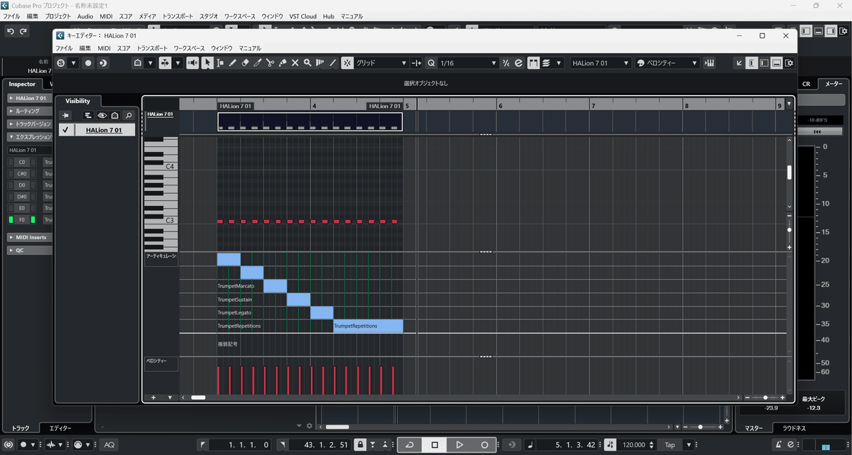Toggle HALion 7 01 visibility checkmark
The image size is (852, 455).
pos(65,130)
